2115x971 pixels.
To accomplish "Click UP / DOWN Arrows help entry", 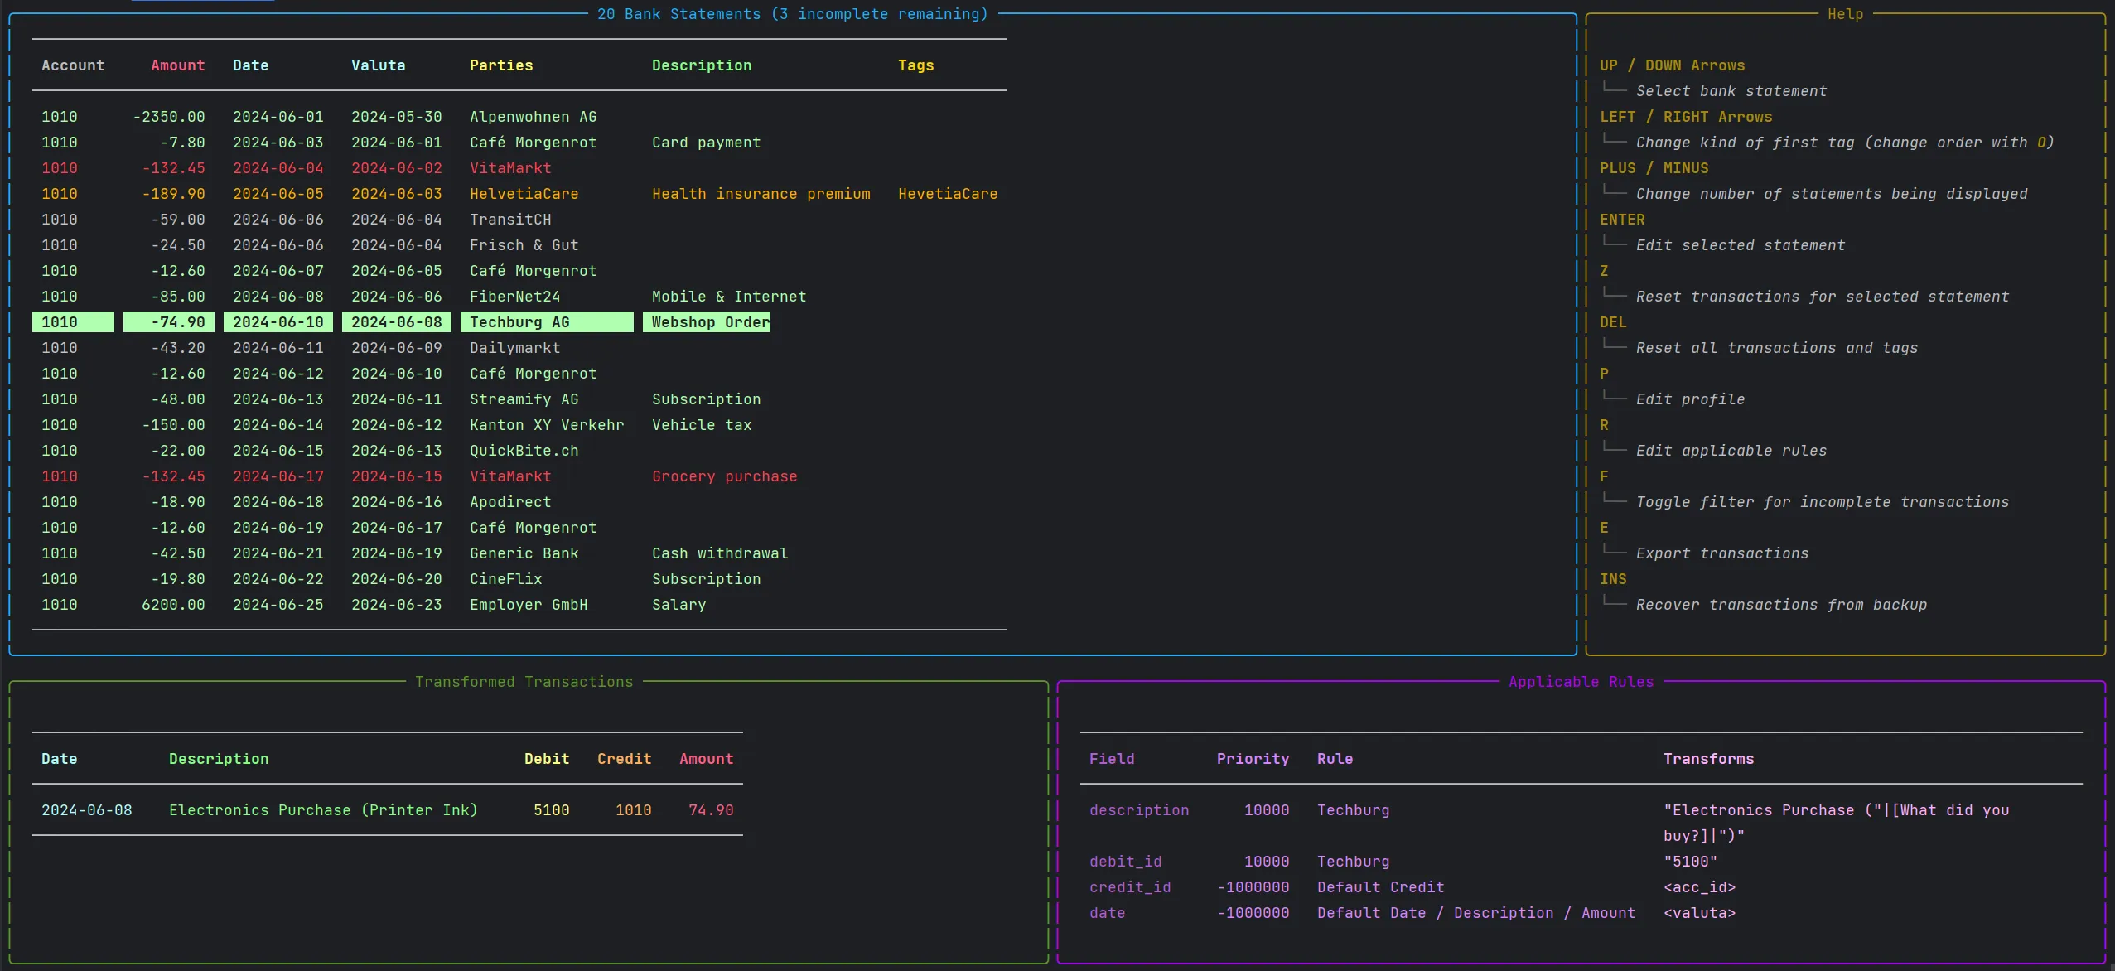I will [1672, 65].
